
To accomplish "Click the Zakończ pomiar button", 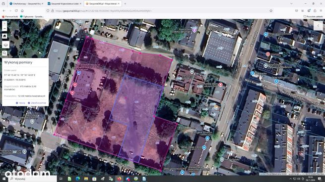I will click(37, 103).
